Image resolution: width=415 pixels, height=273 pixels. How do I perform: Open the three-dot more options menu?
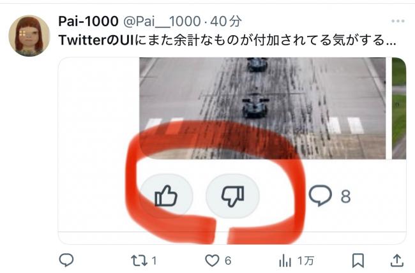coord(398,21)
